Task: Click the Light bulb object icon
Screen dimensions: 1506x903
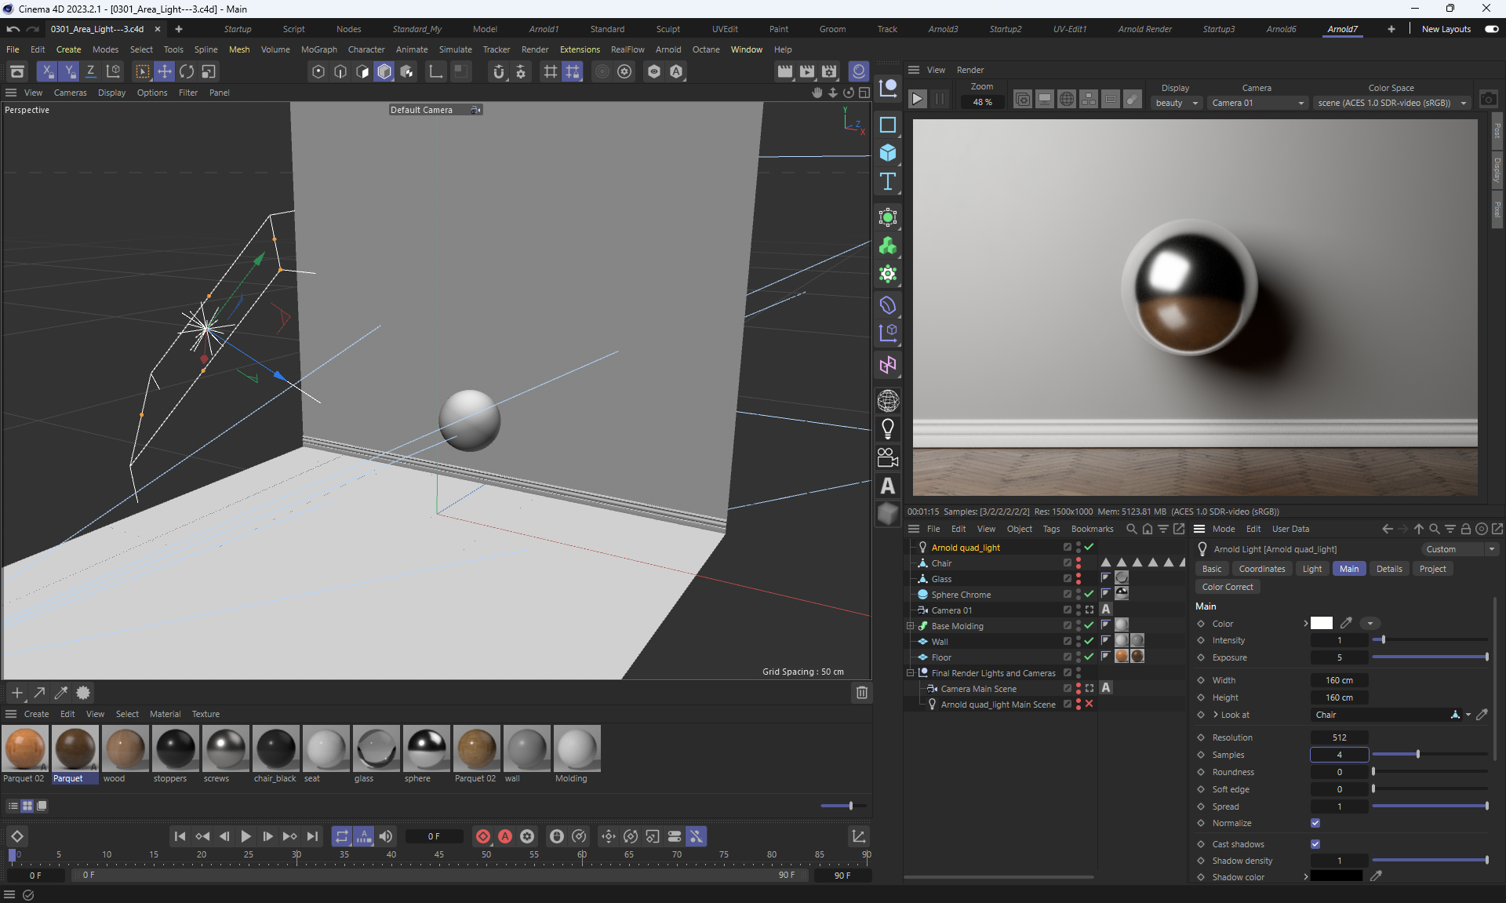Action: click(x=887, y=429)
